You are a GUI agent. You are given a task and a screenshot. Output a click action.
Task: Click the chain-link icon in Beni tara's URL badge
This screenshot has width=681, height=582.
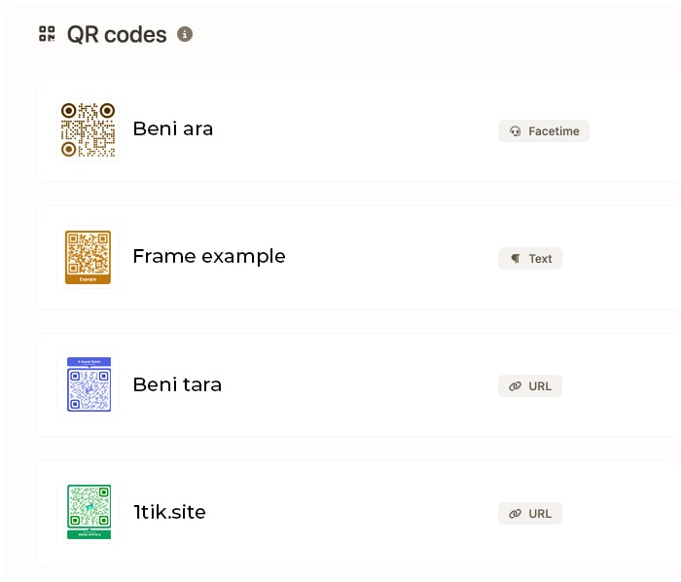click(x=516, y=386)
